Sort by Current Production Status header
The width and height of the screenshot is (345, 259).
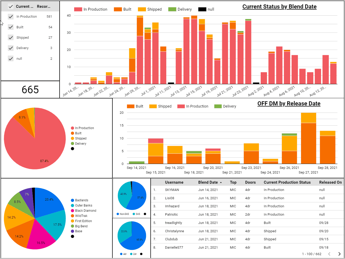pos(287,182)
